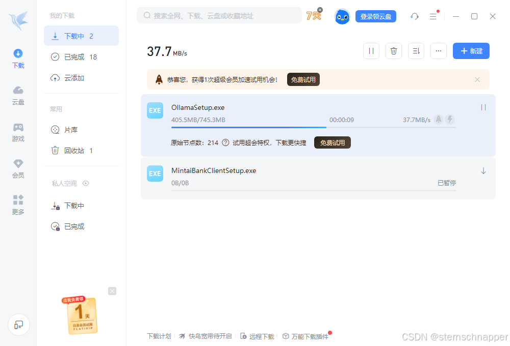510x346 pixels.
Task: Open 回收站 recycle bin
Action: point(81,151)
